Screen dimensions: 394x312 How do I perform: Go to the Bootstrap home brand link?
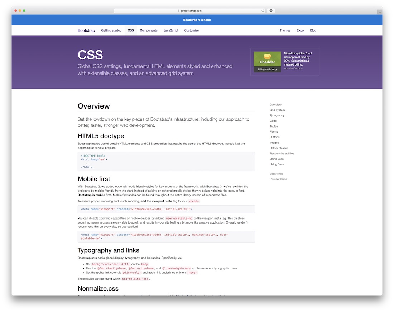pyautogui.click(x=86, y=30)
